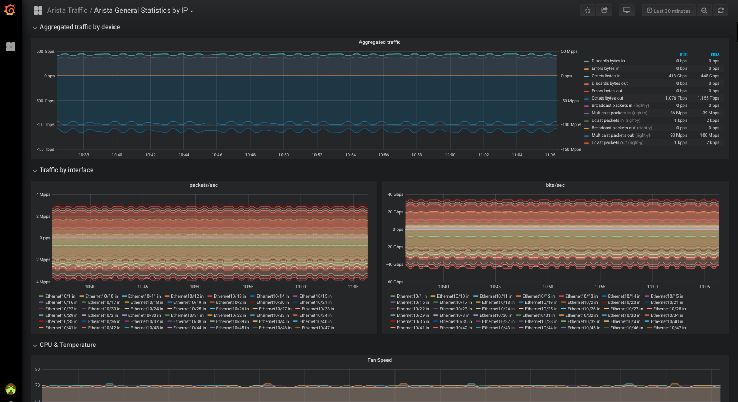Star this dashboard as favorite
Screen dimensions: 738x402
pyautogui.click(x=587, y=11)
